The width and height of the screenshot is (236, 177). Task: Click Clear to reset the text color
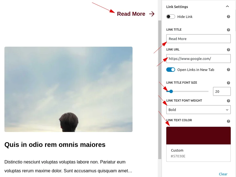223,174
